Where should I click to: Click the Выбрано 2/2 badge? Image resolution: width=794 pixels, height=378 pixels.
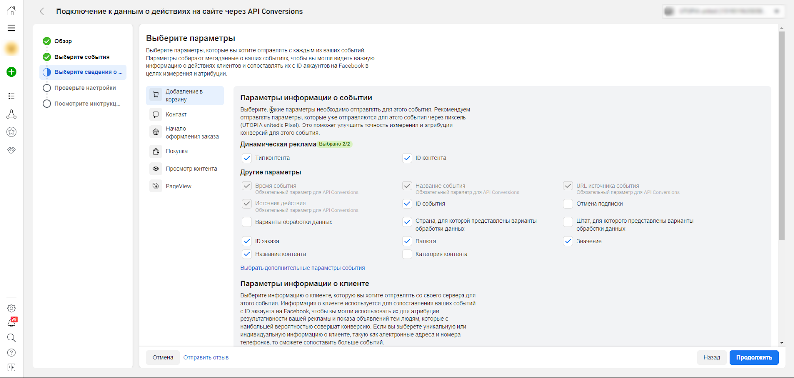coord(334,144)
